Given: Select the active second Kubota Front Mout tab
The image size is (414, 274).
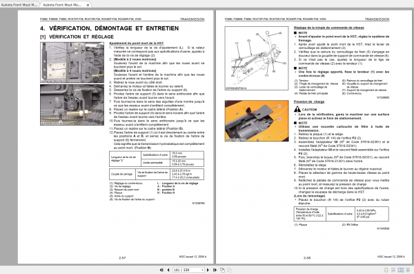Looking at the screenshot, I should pyautogui.click(x=62, y=5).
